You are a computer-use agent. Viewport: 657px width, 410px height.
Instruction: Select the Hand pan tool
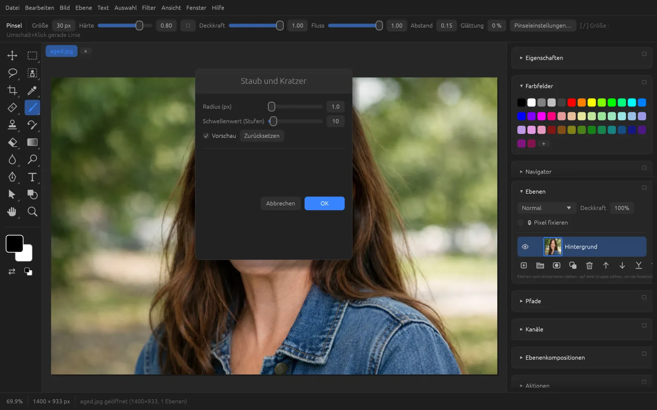pos(12,212)
